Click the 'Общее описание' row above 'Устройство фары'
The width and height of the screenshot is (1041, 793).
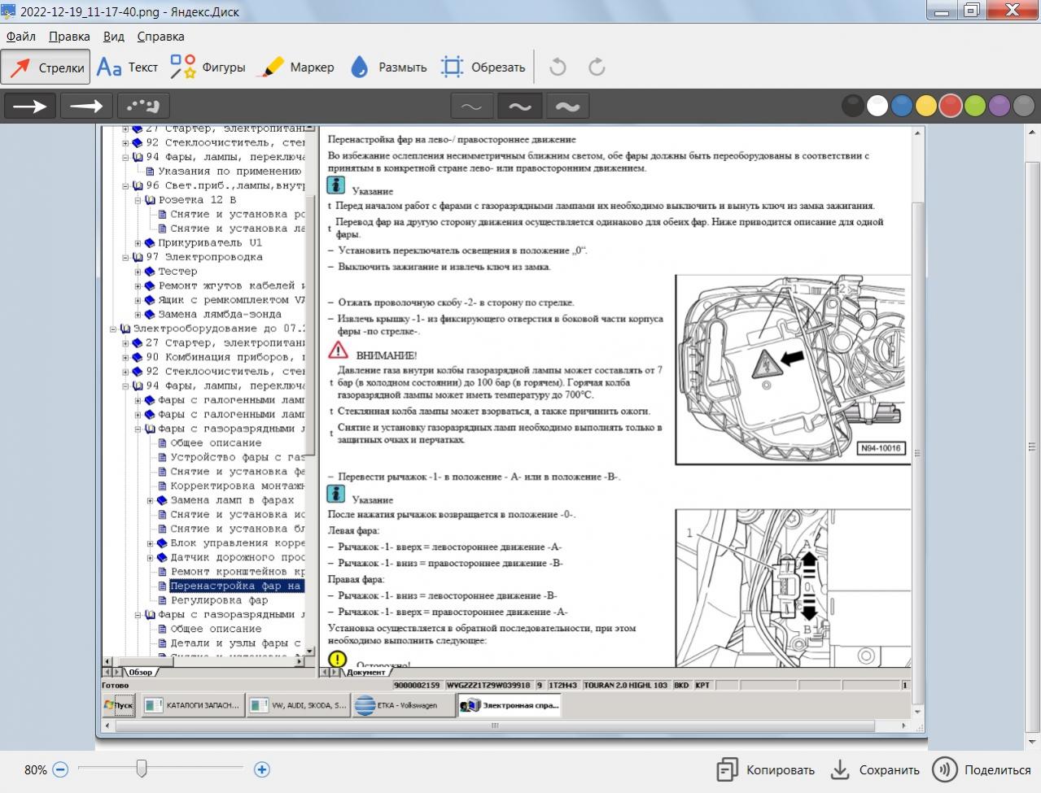[x=216, y=442]
